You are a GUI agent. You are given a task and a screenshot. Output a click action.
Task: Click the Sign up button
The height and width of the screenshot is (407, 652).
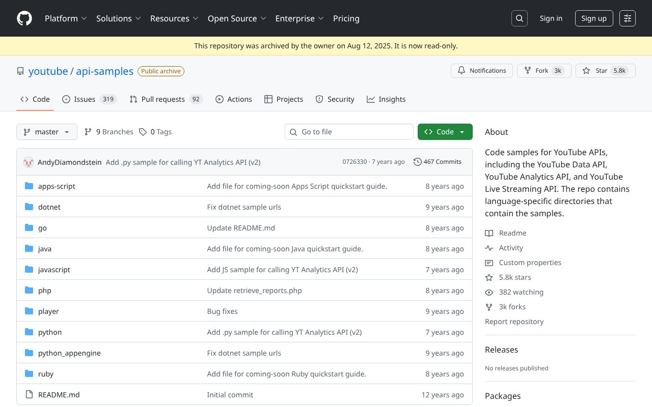tap(593, 18)
